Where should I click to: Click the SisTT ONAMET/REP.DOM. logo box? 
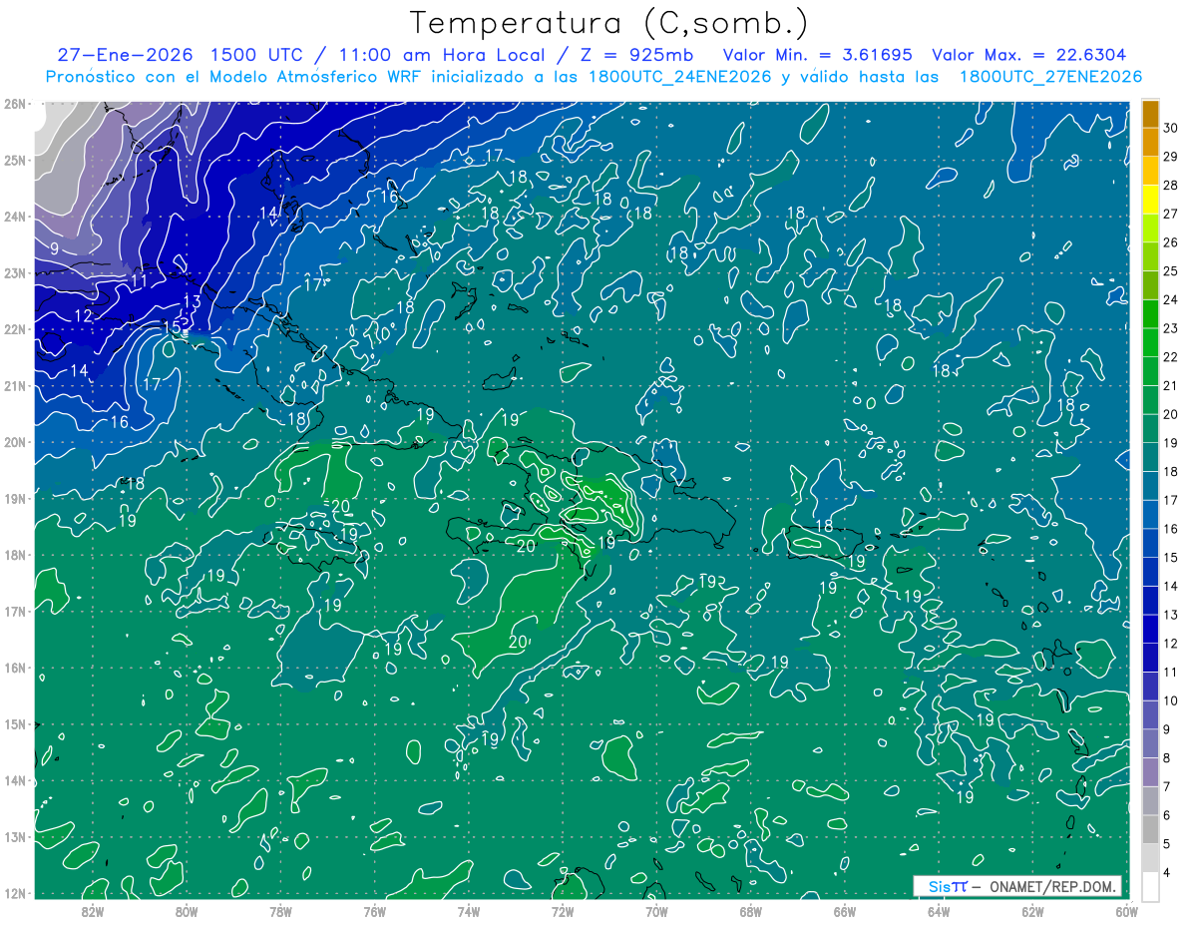pos(1017,886)
